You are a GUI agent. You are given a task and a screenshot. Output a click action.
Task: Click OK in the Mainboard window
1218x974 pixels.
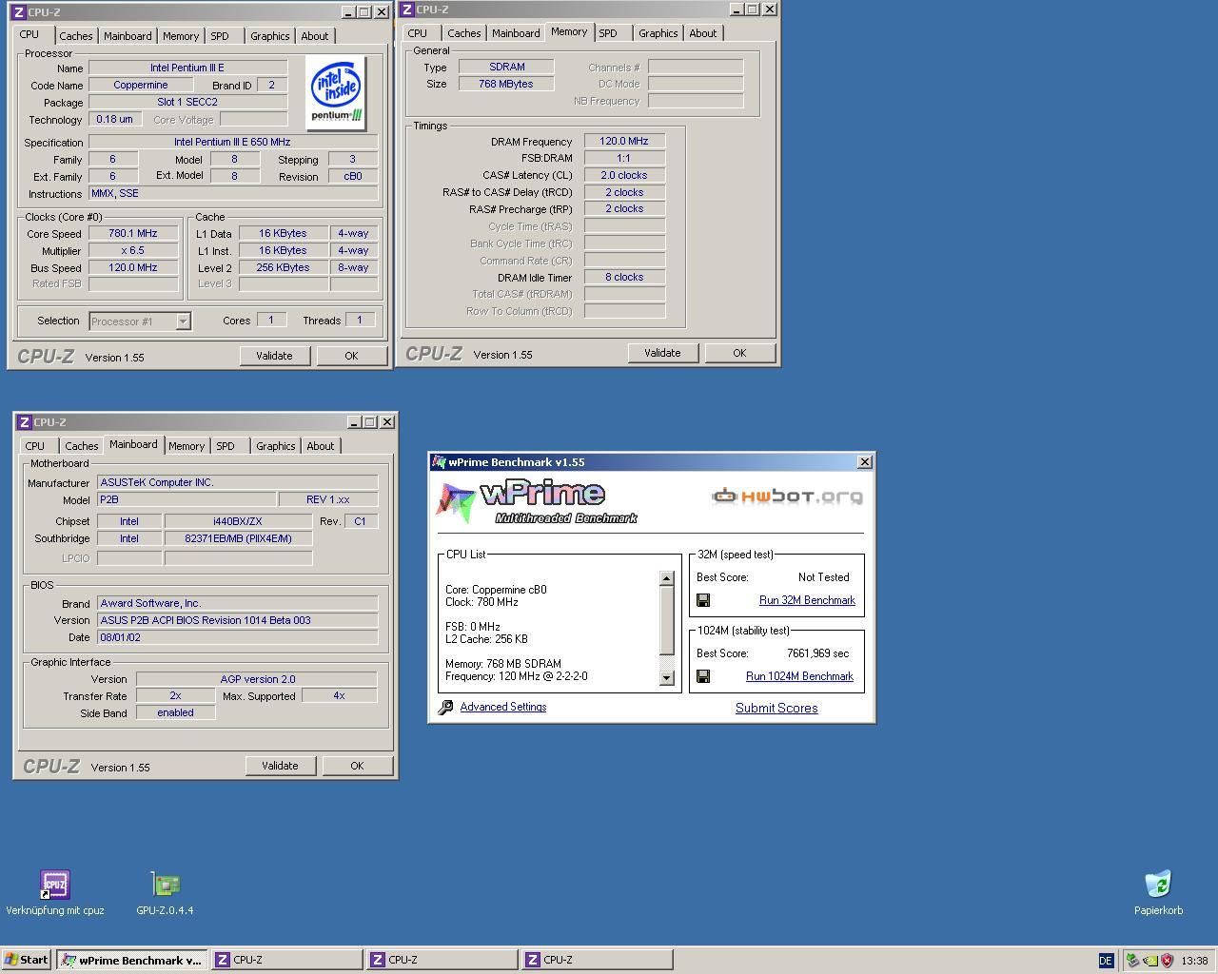tap(357, 766)
